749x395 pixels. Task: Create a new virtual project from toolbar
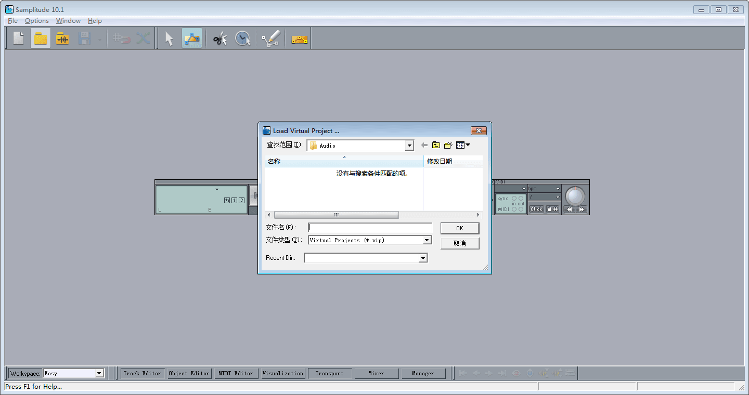click(x=19, y=38)
